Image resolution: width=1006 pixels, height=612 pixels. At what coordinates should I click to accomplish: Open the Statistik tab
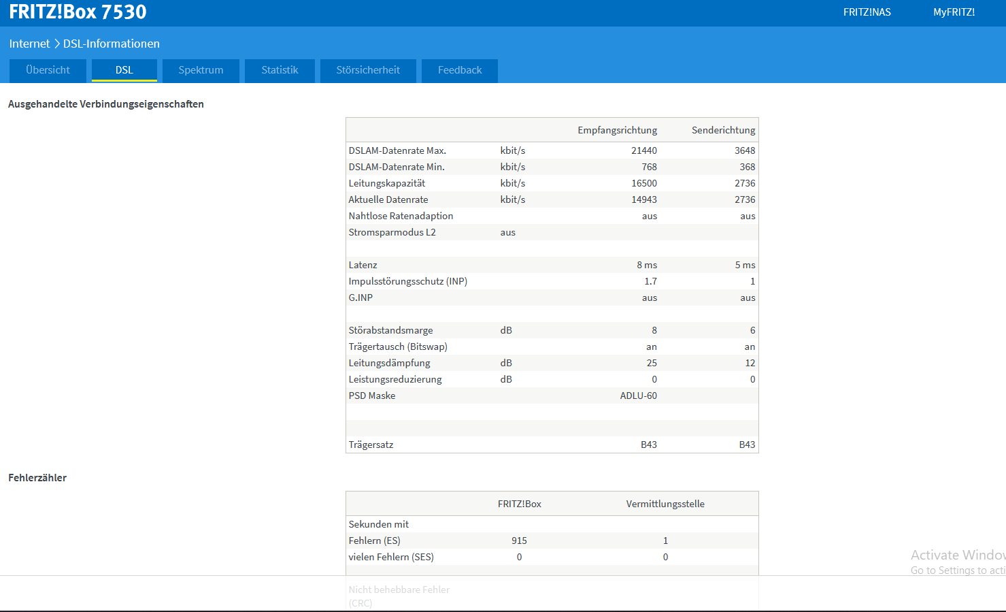click(x=280, y=70)
